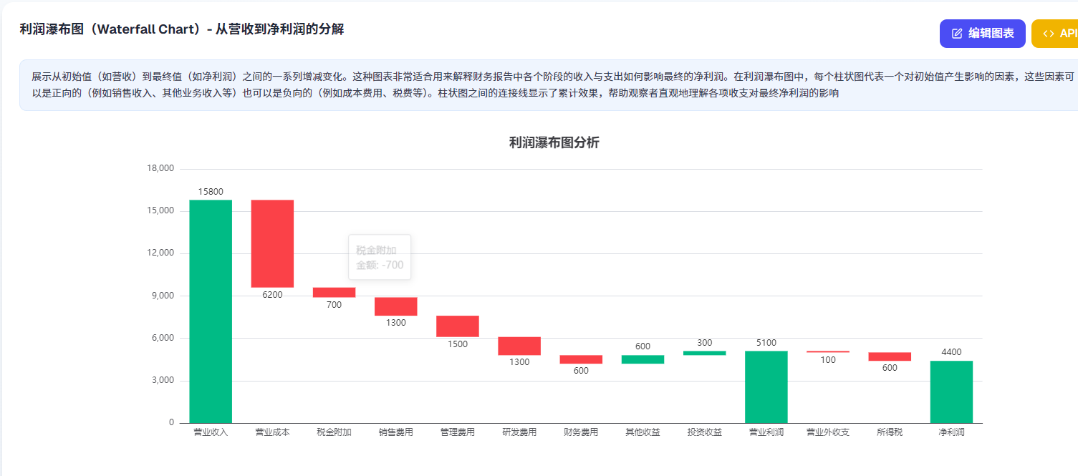Screen dimensions: 1078x476
Task: Select the red 管理费用 bar
Action: (458, 326)
